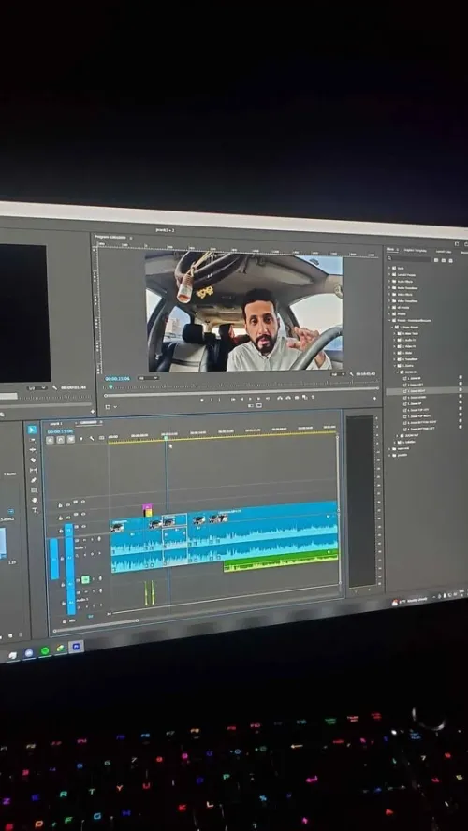Toggle Linked Selection in the timeline header
The image size is (468, 831).
[x=70, y=439]
